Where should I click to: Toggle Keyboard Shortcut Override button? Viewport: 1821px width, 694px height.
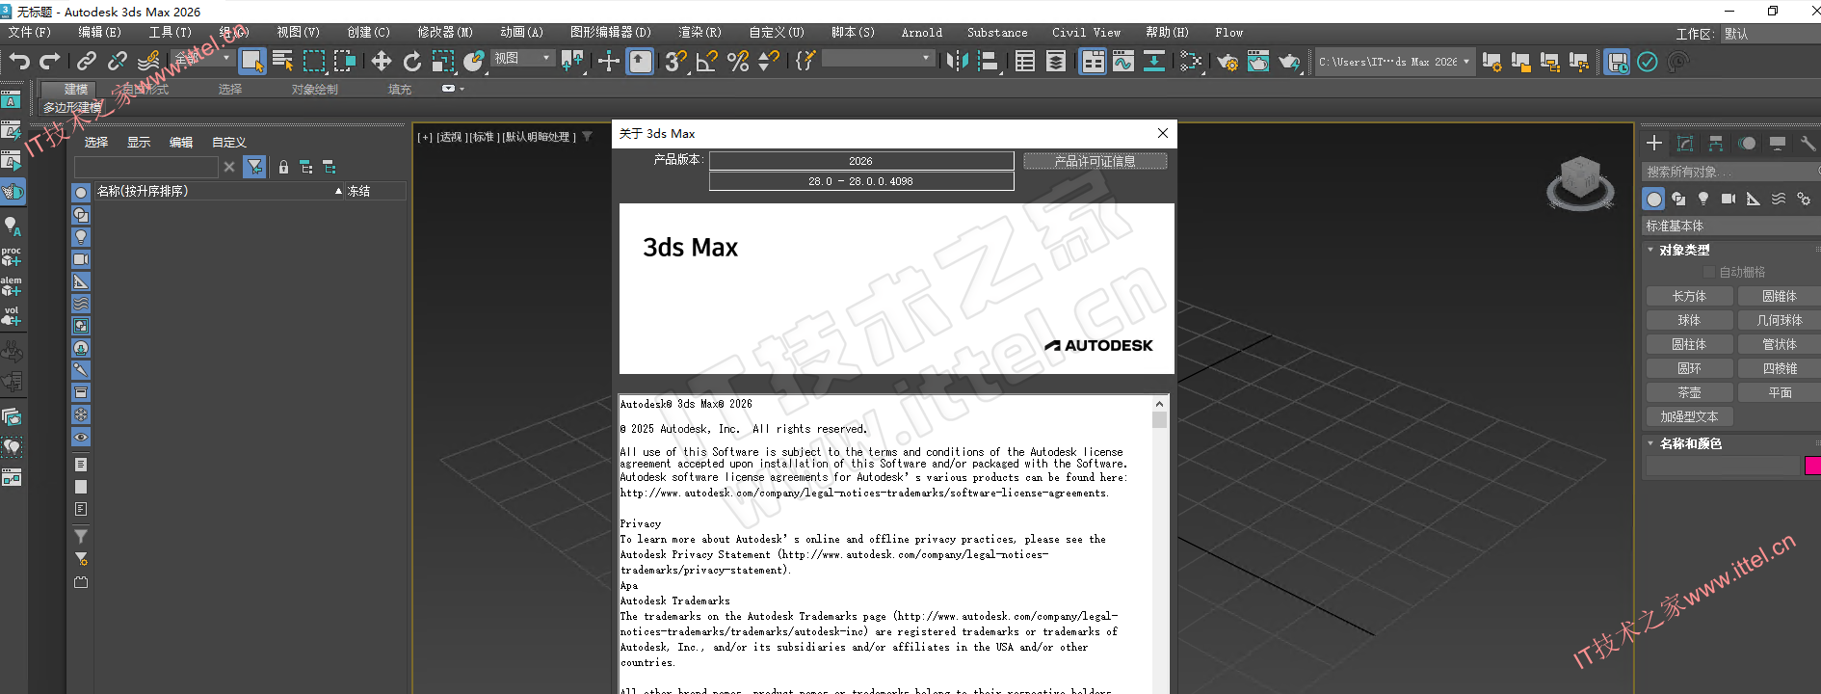point(641,62)
